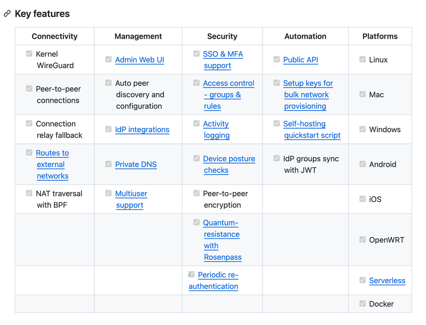
Task: Click the Security column header
Action: (x=222, y=36)
